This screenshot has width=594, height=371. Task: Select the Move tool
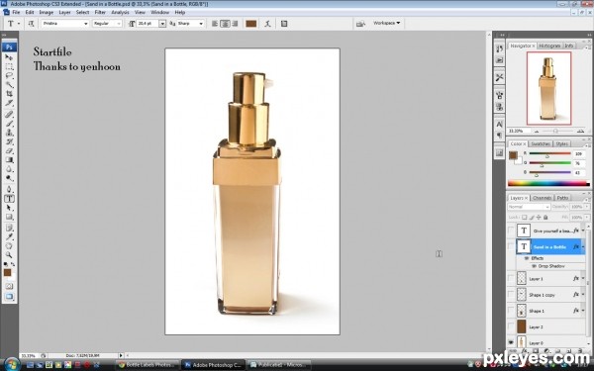tap(9, 57)
